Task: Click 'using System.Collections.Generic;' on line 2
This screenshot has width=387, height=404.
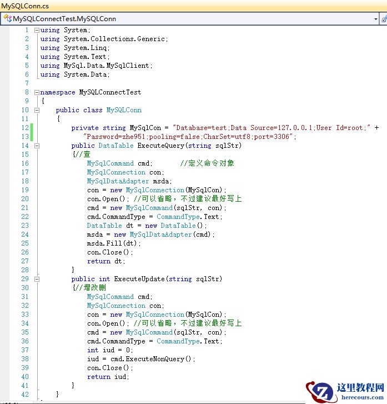Action: pos(104,39)
